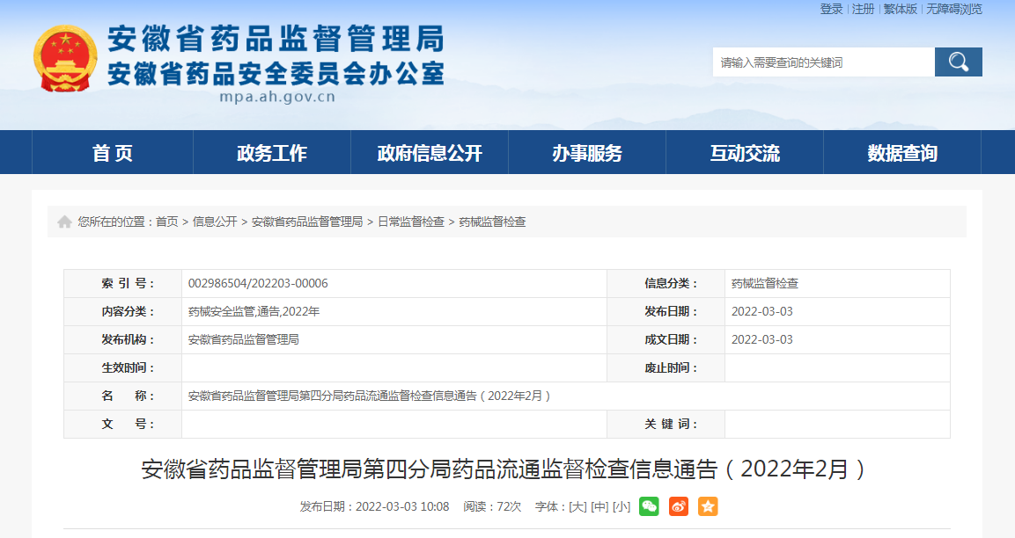1015x538 pixels.
Task: Click the 发布日期 value 2022-03-03
Action: point(761,311)
